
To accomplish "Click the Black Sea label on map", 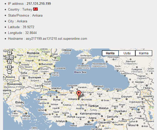I will [80, 72].
